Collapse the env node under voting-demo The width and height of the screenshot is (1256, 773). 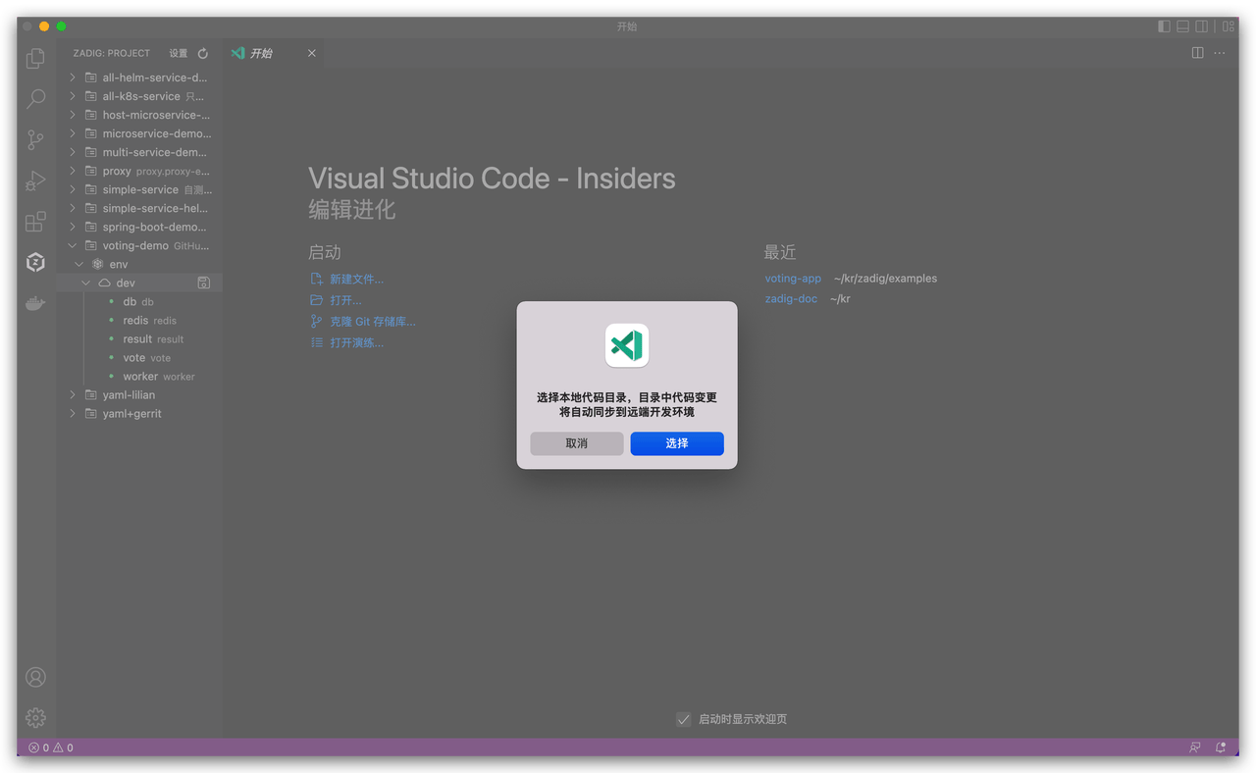pyautogui.click(x=78, y=263)
